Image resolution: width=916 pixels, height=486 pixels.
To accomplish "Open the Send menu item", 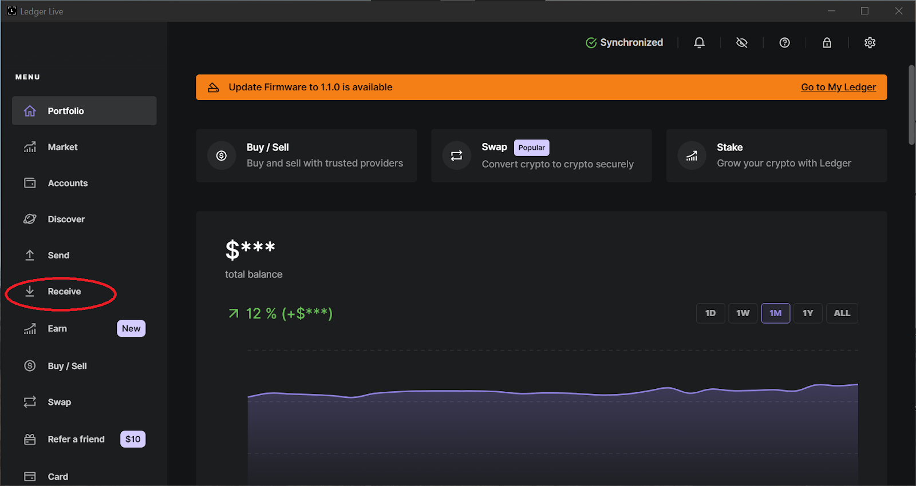I will (x=84, y=255).
